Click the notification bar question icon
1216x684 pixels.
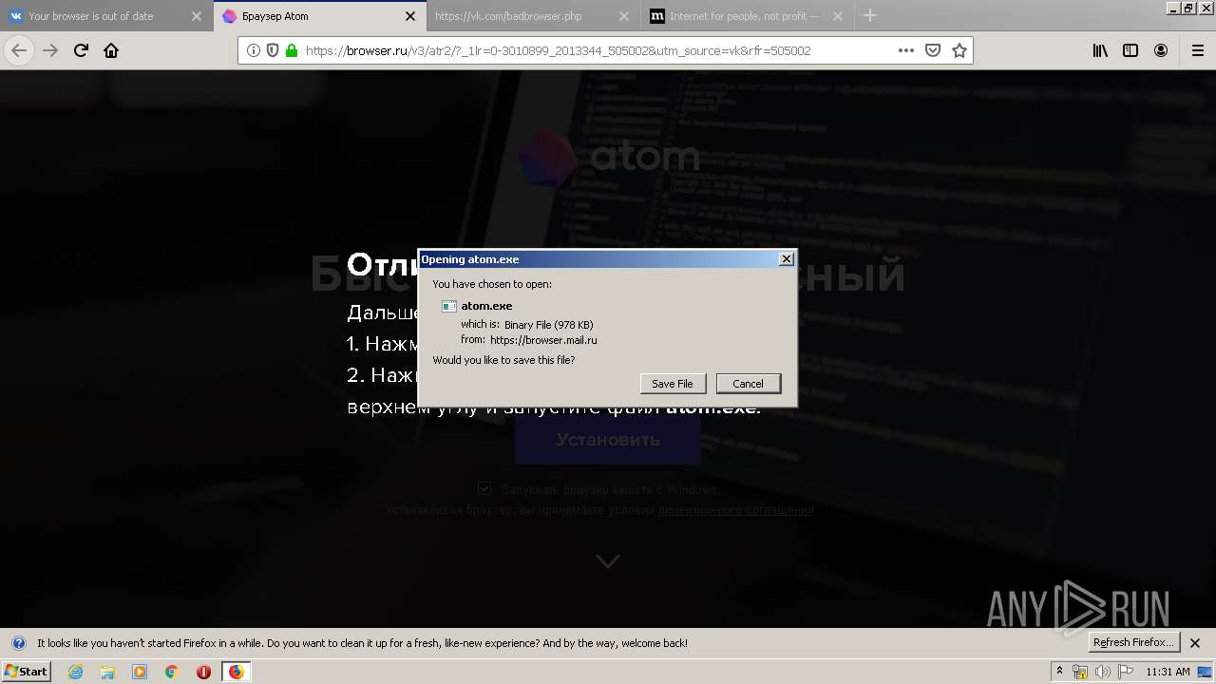click(18, 643)
